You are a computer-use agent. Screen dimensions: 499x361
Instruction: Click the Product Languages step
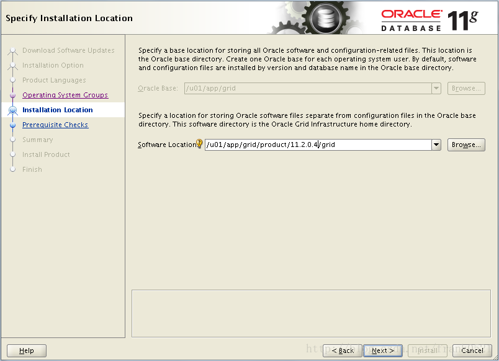tap(54, 80)
